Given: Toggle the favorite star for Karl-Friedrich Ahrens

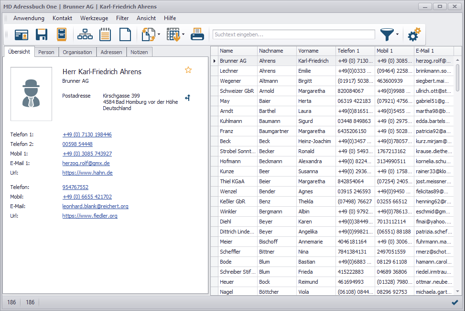Looking at the screenshot, I should 188,70.
